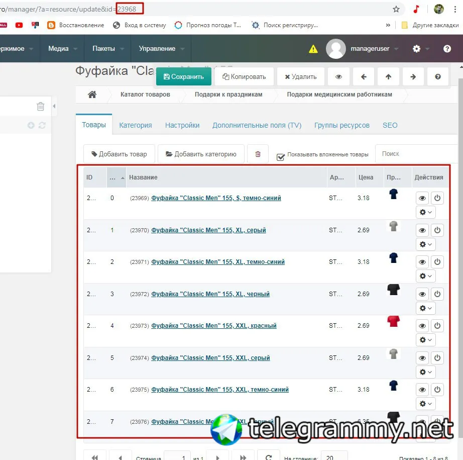Image resolution: width=463 pixels, height=460 pixels.
Task: Switch to the Настройки tab
Action: point(182,125)
